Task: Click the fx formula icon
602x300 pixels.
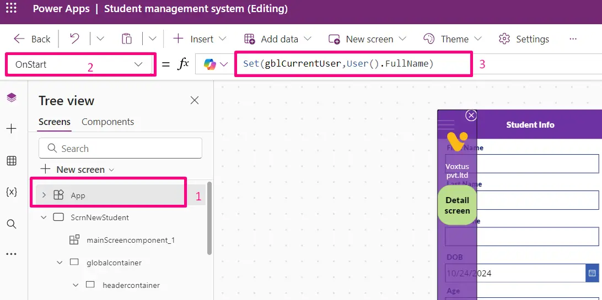Action: pyautogui.click(x=183, y=64)
